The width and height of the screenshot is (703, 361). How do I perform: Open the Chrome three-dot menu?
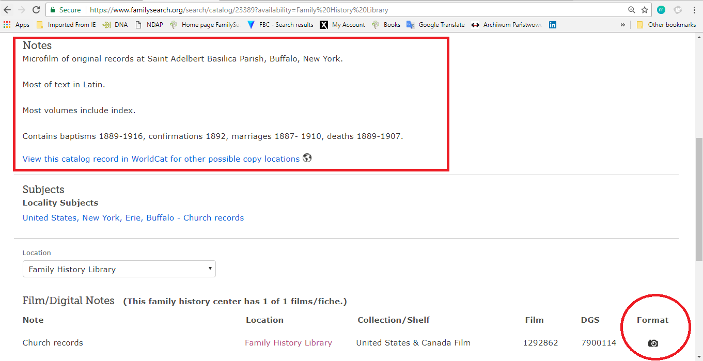[x=694, y=10]
